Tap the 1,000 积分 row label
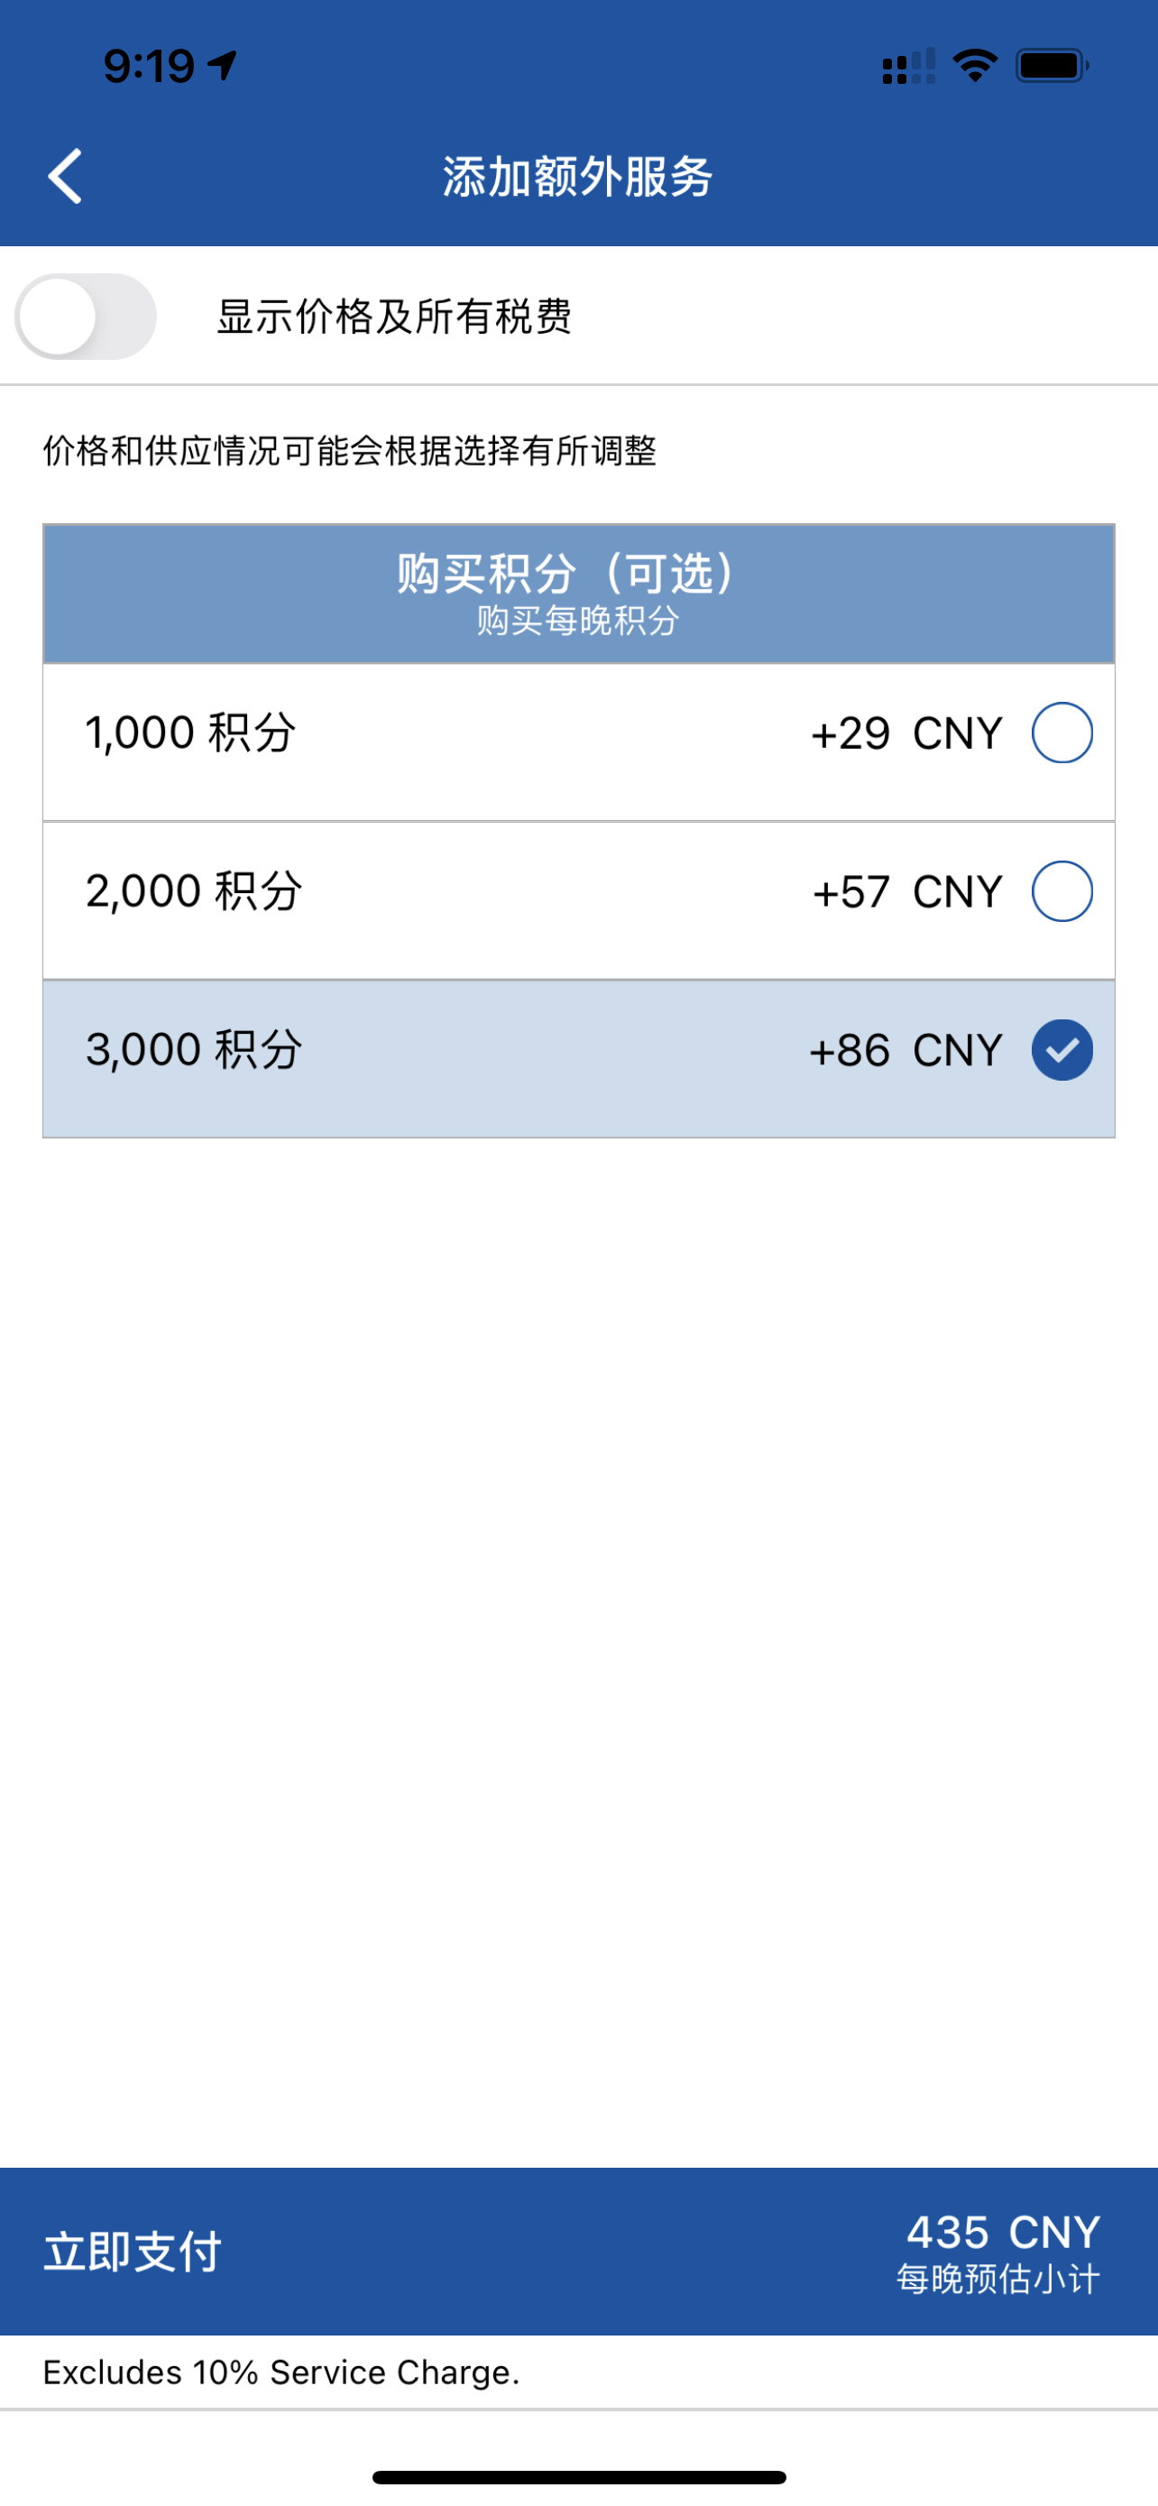The width and height of the screenshot is (1158, 2506). (x=190, y=732)
